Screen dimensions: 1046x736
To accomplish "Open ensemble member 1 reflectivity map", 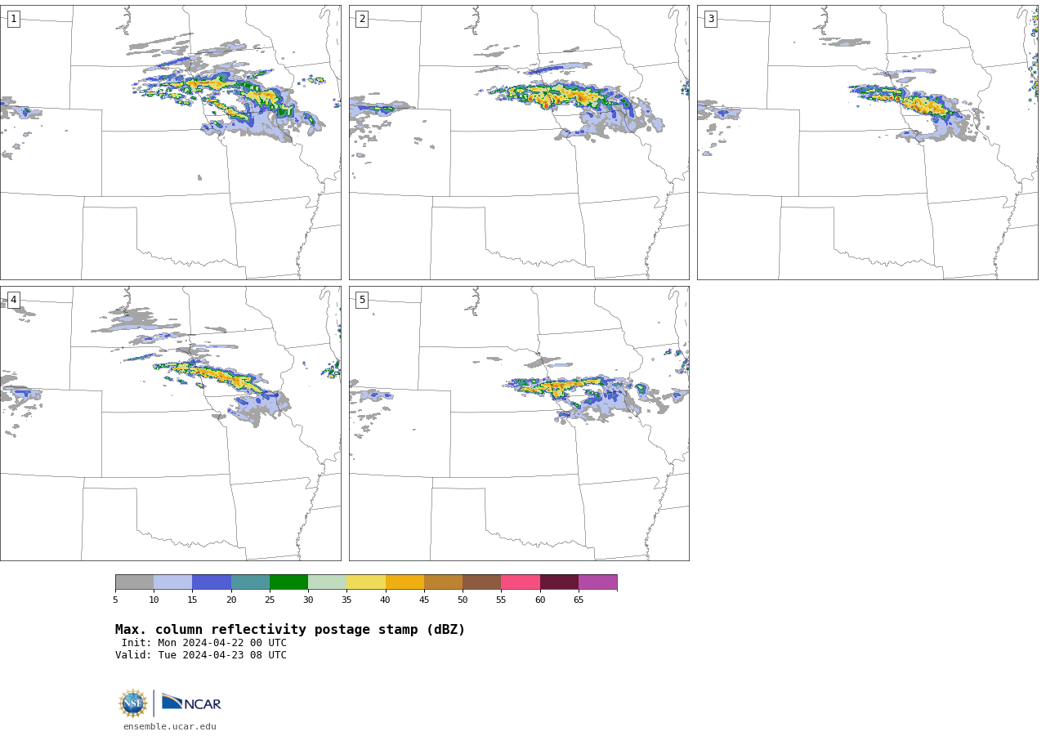I will 170,142.
